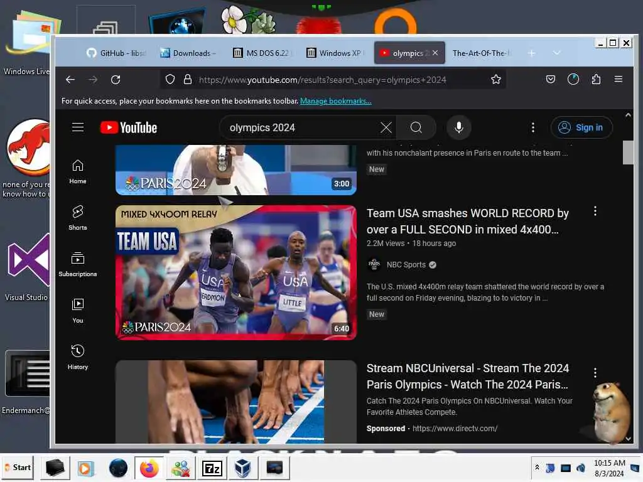Visit the directv.com sponsored link
643x482 pixels.
coord(455,428)
